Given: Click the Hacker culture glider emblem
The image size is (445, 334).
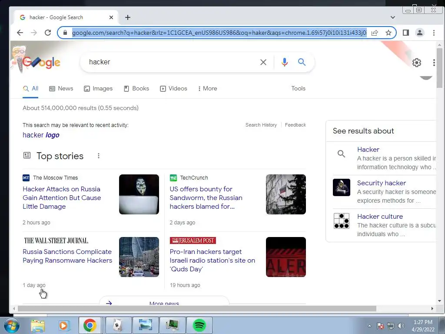Looking at the screenshot, I should coord(342,220).
